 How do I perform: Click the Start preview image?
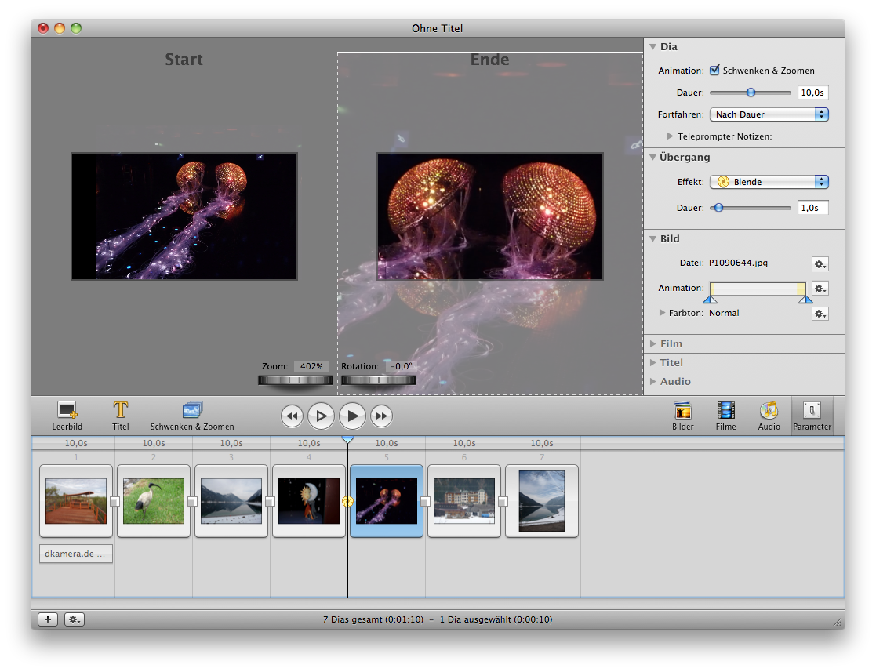pos(184,216)
